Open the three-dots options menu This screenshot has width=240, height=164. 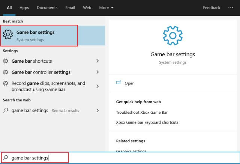[231, 8]
